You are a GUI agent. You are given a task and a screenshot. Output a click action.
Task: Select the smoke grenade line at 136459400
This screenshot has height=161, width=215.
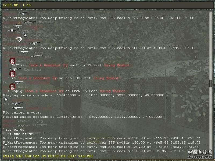pos(84,117)
